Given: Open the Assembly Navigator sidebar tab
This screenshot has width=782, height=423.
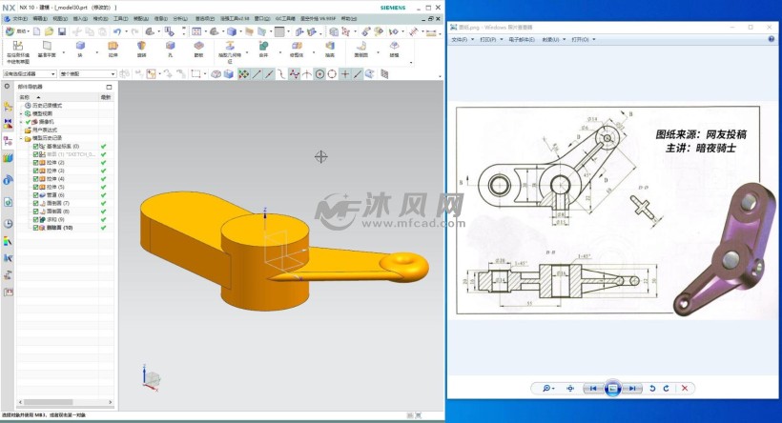Looking at the screenshot, I should click(x=8, y=106).
